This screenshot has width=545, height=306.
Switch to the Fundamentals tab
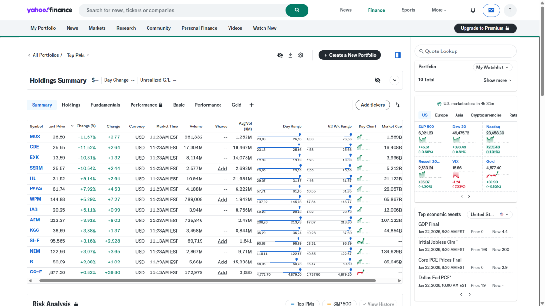(105, 105)
